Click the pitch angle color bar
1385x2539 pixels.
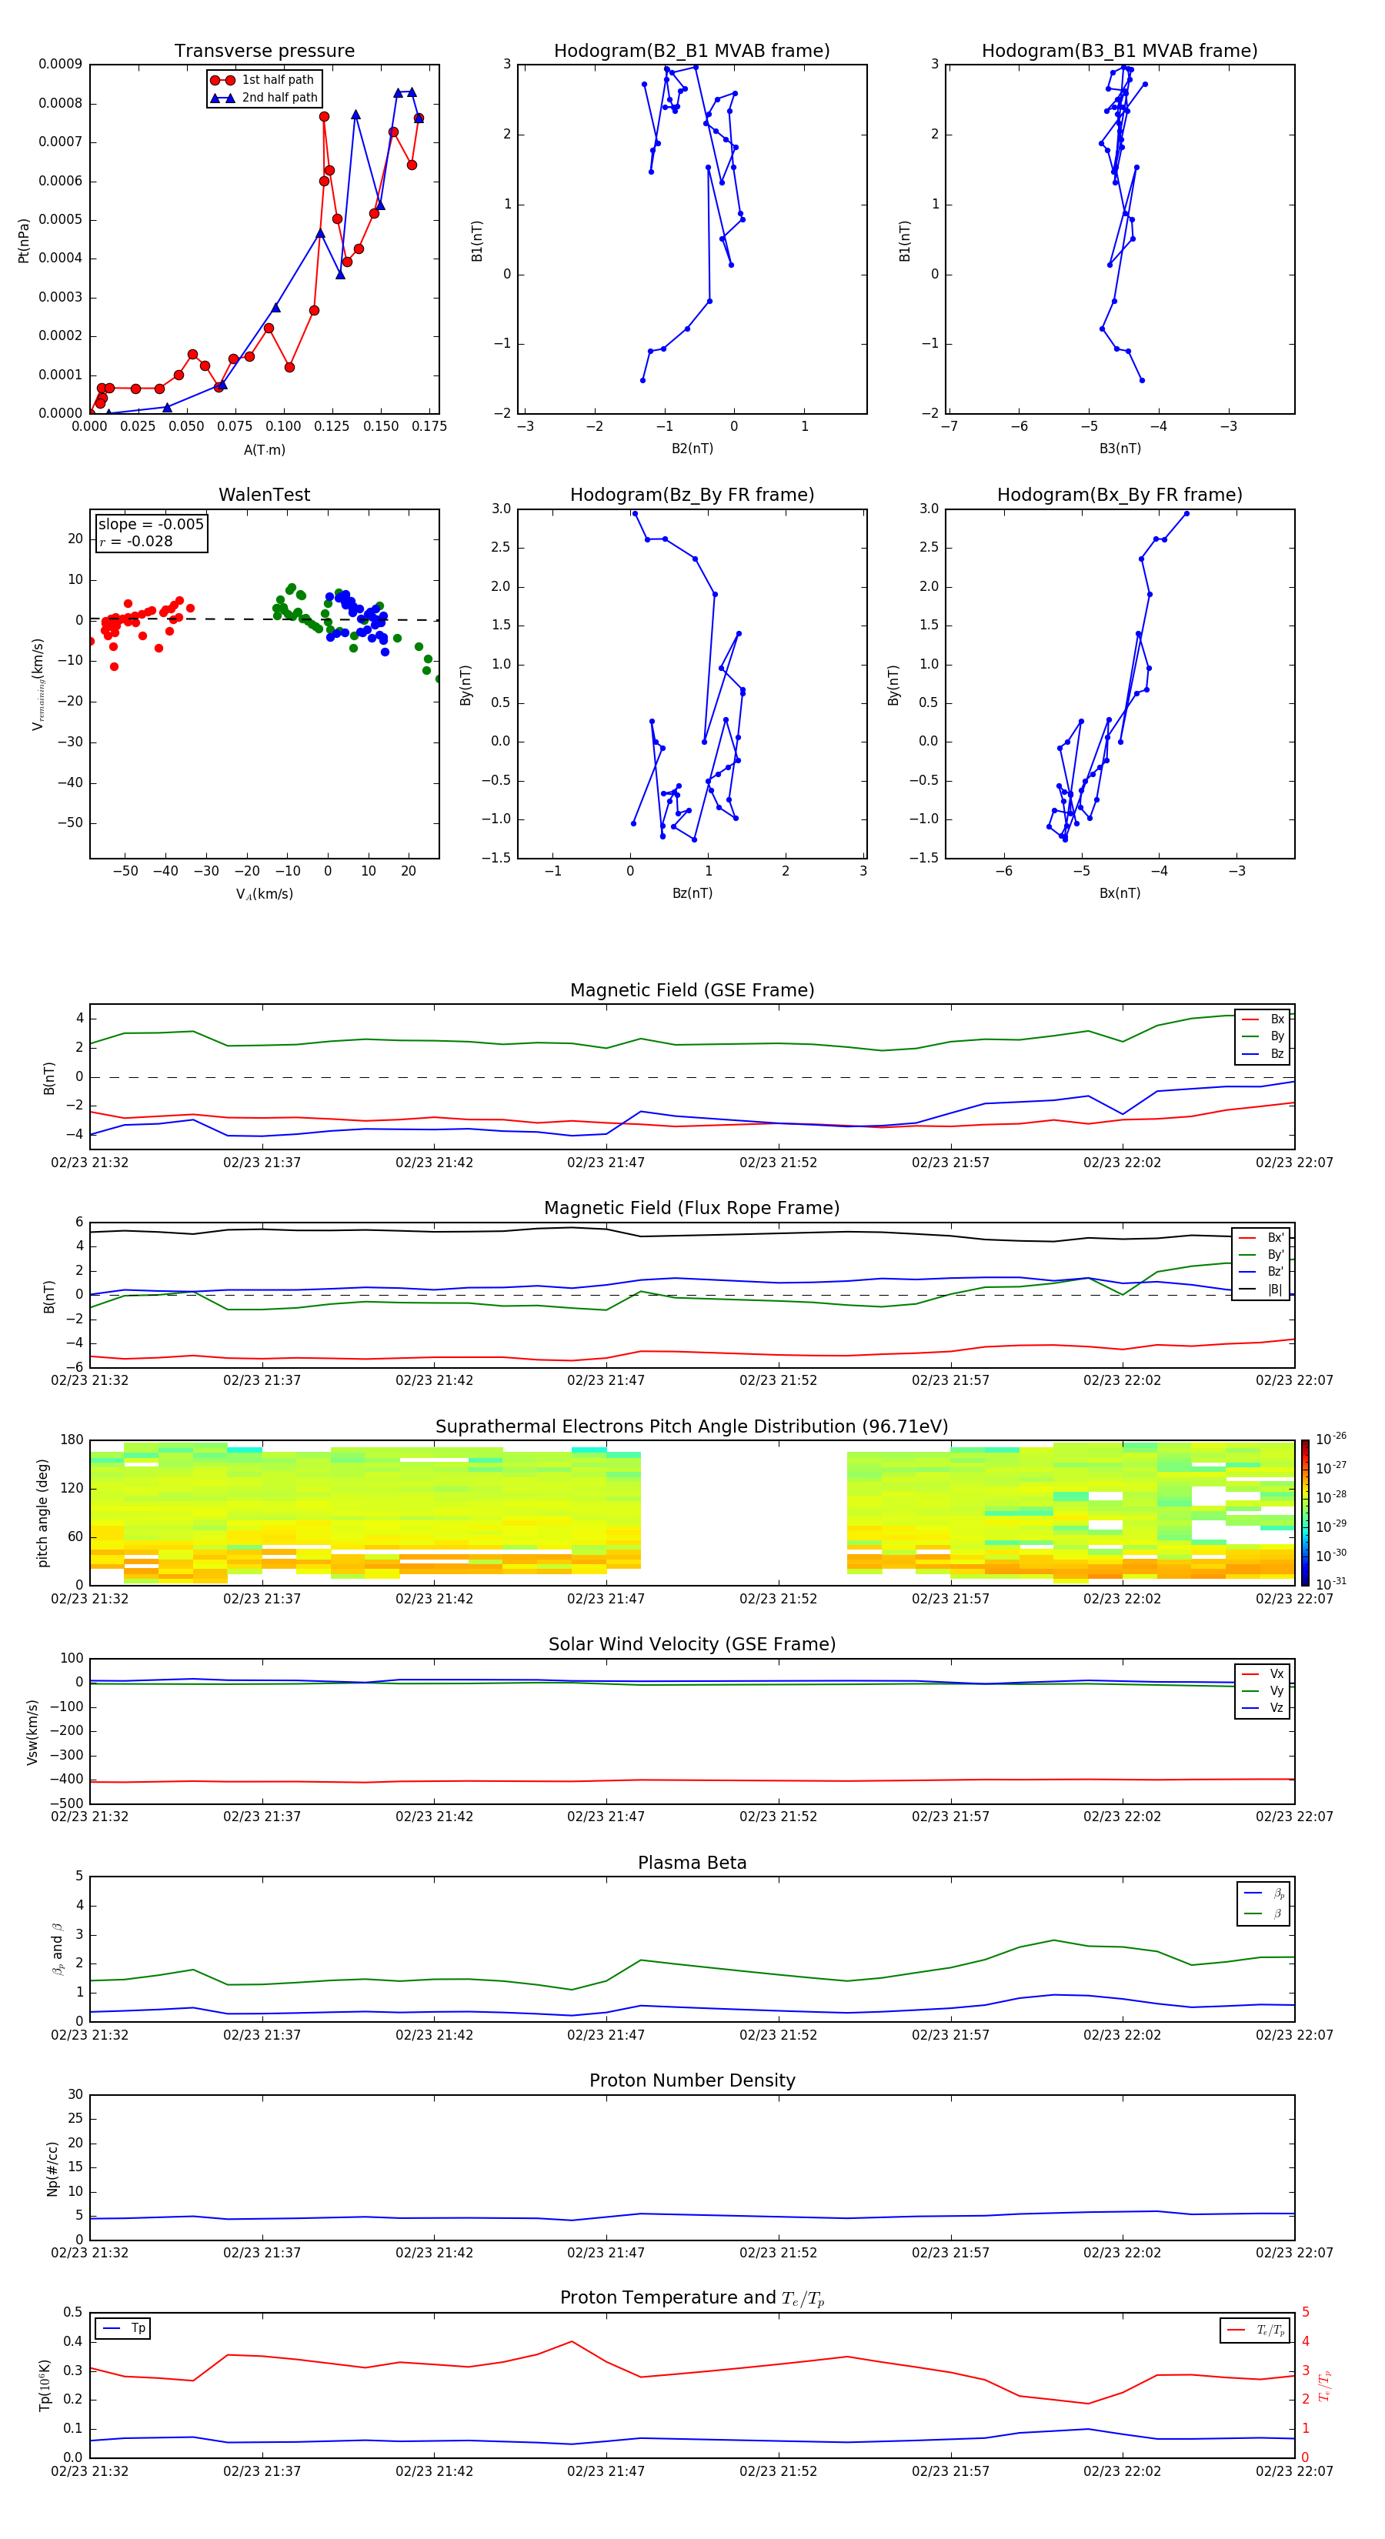click(1305, 1513)
